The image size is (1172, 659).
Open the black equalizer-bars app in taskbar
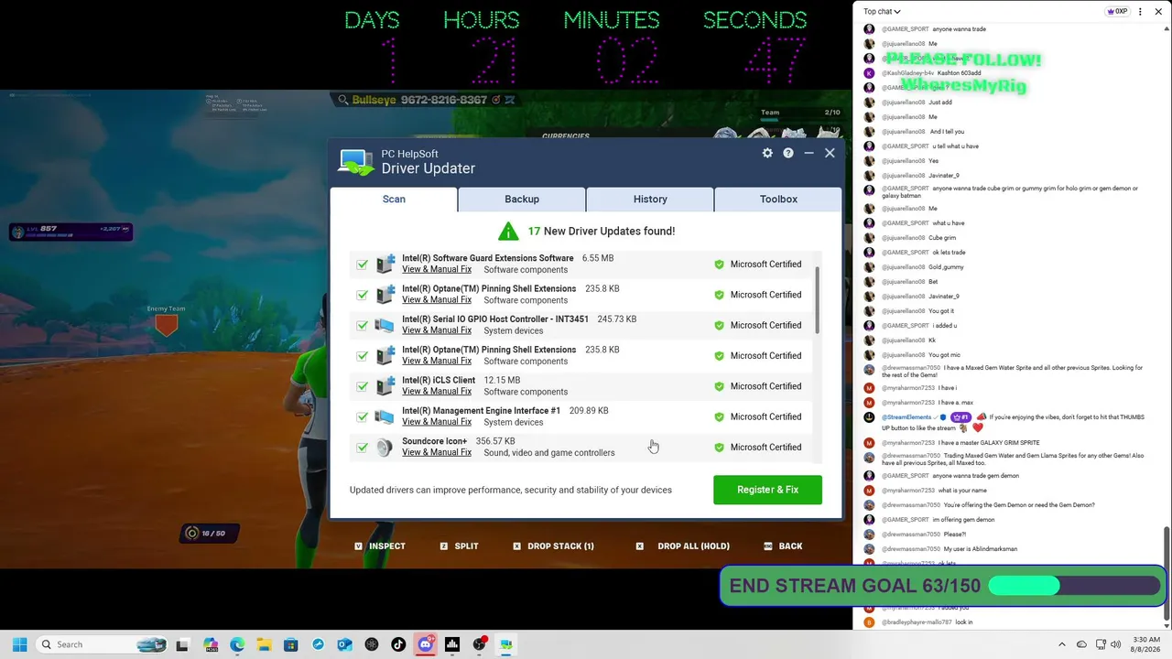452,644
